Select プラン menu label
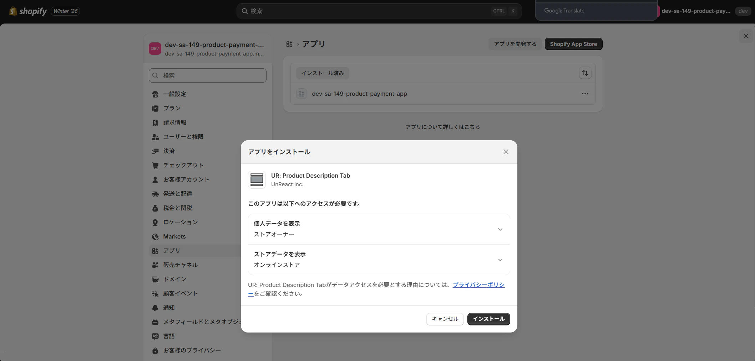Screen dimensions: 755x361 (x=172, y=108)
